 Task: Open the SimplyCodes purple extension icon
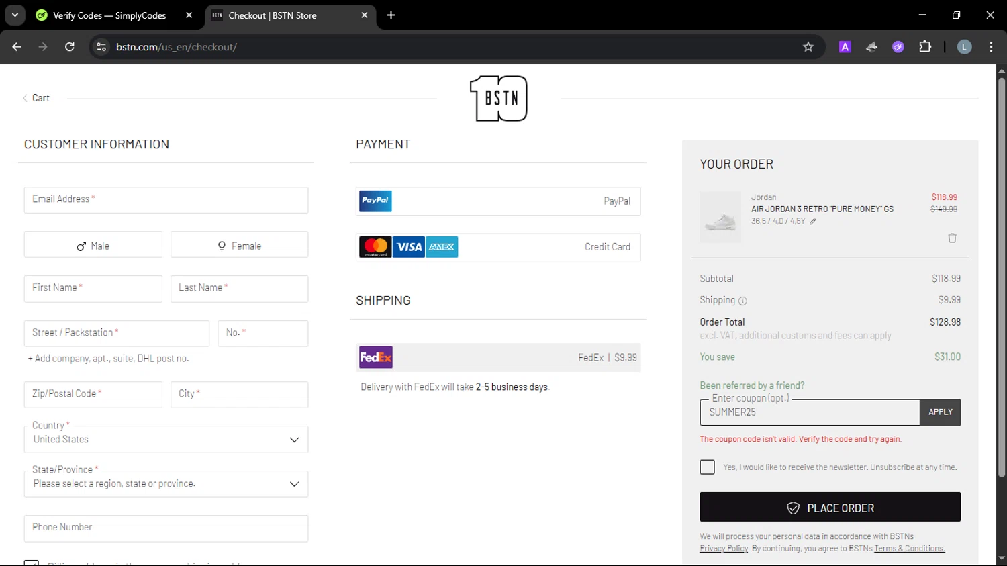coord(898,47)
